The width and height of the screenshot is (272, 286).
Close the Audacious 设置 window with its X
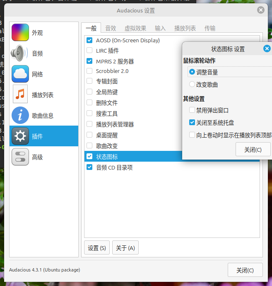[261, 10]
